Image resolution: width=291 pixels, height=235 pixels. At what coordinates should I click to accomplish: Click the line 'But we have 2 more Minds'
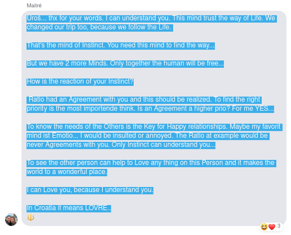[125, 63]
